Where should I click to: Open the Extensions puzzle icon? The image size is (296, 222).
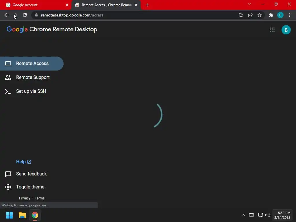pos(271,15)
